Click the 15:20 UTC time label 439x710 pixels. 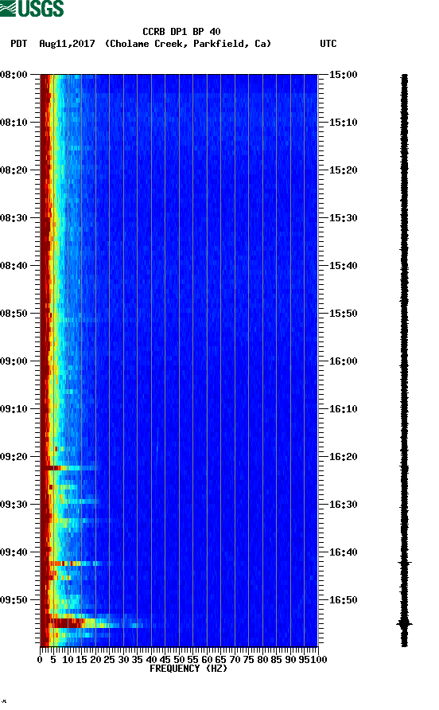343,170
